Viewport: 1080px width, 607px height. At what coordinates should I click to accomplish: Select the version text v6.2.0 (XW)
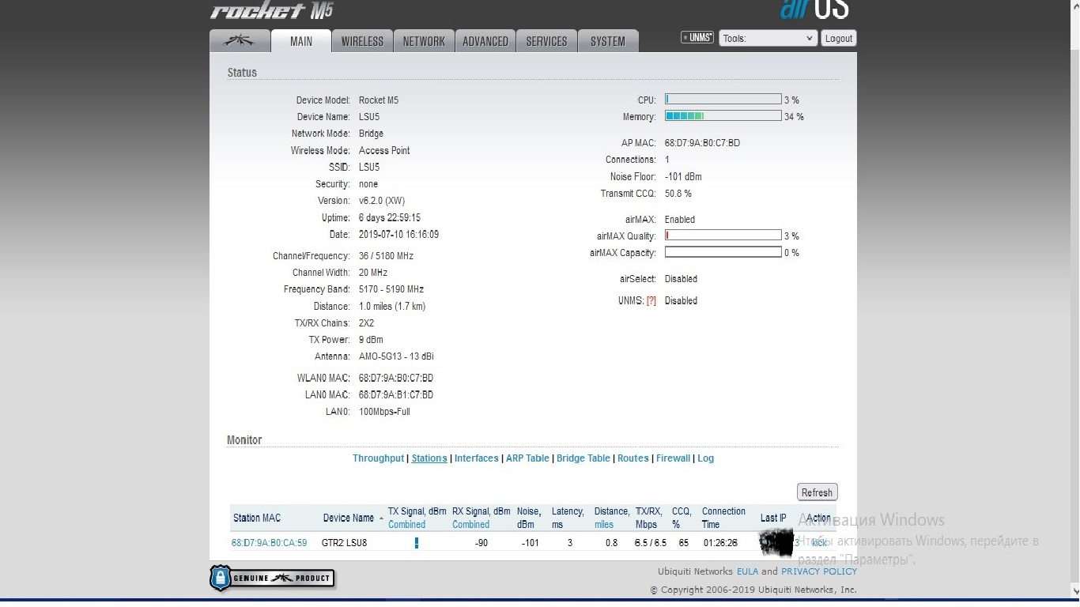382,201
